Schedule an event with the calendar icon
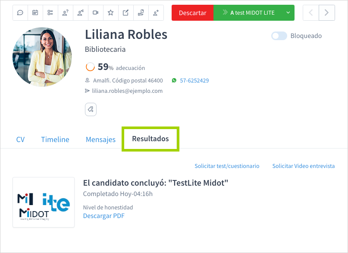 point(35,13)
